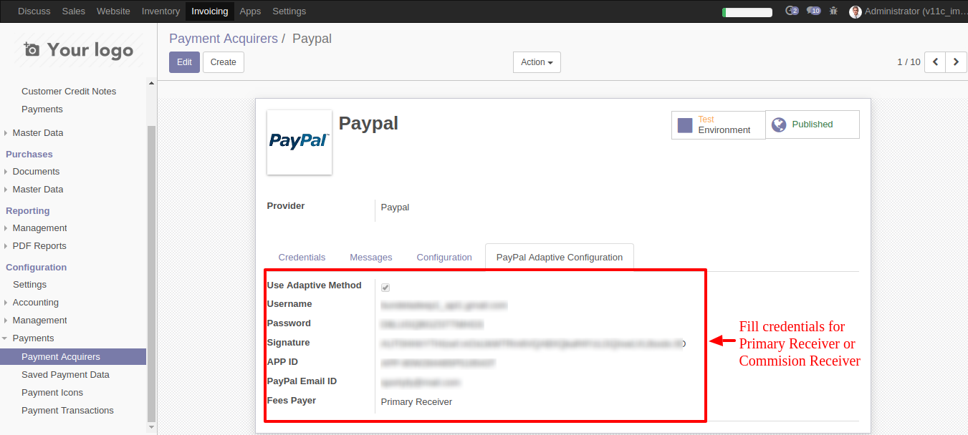Open the Sales menu

pyautogui.click(x=74, y=11)
